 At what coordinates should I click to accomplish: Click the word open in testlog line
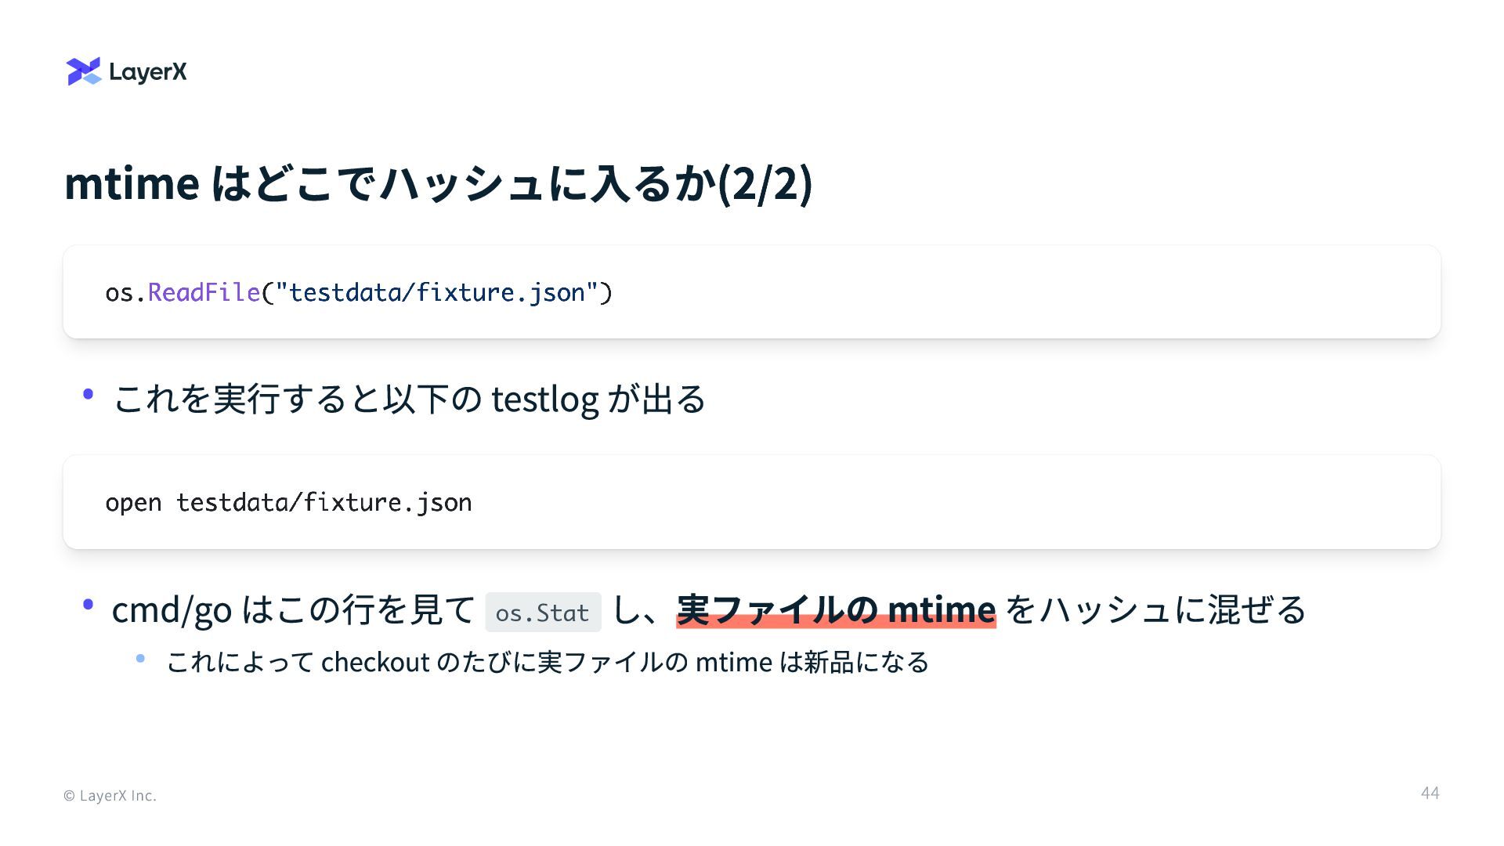[x=133, y=503]
